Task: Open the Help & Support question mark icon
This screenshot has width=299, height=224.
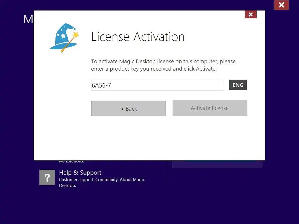Action: 47,178
